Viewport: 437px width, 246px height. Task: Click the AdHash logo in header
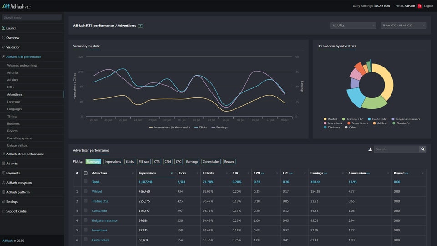pyautogui.click(x=16, y=6)
